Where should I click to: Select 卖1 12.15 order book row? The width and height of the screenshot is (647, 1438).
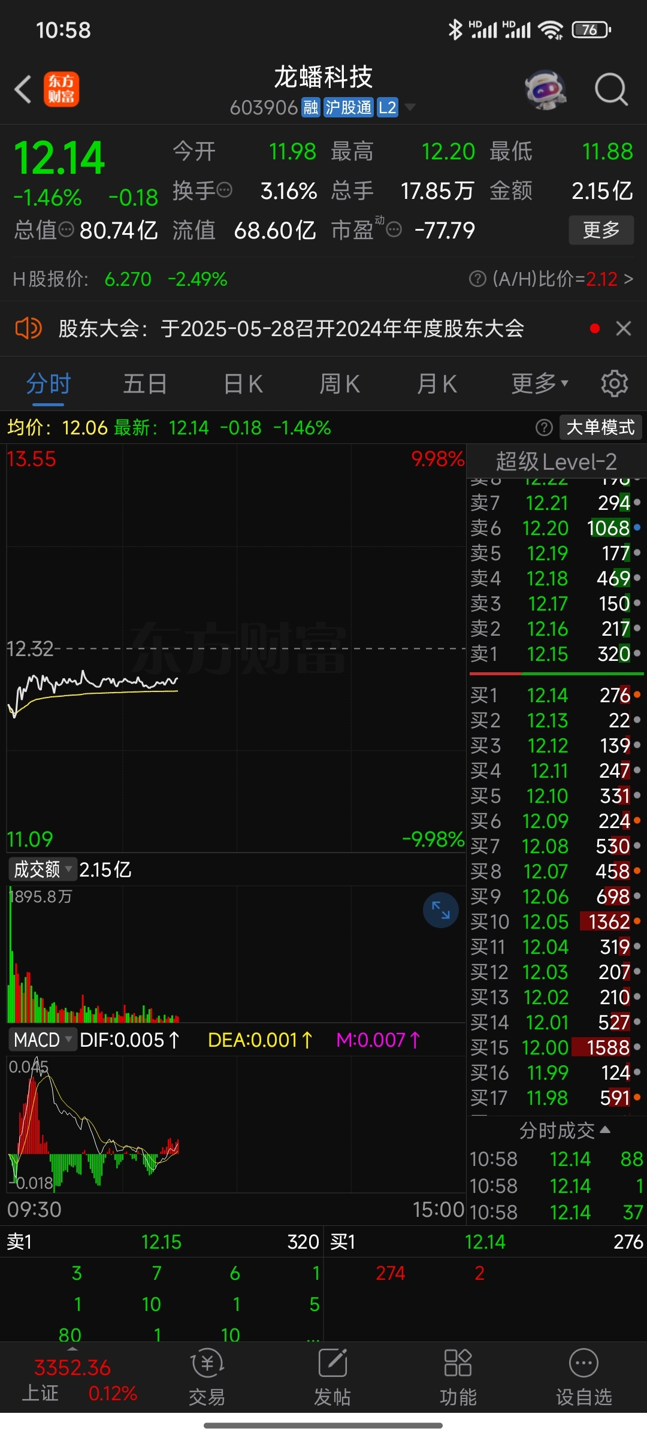pyautogui.click(x=556, y=654)
